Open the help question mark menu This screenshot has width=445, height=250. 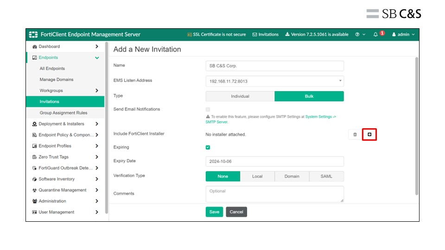pyautogui.click(x=357, y=35)
